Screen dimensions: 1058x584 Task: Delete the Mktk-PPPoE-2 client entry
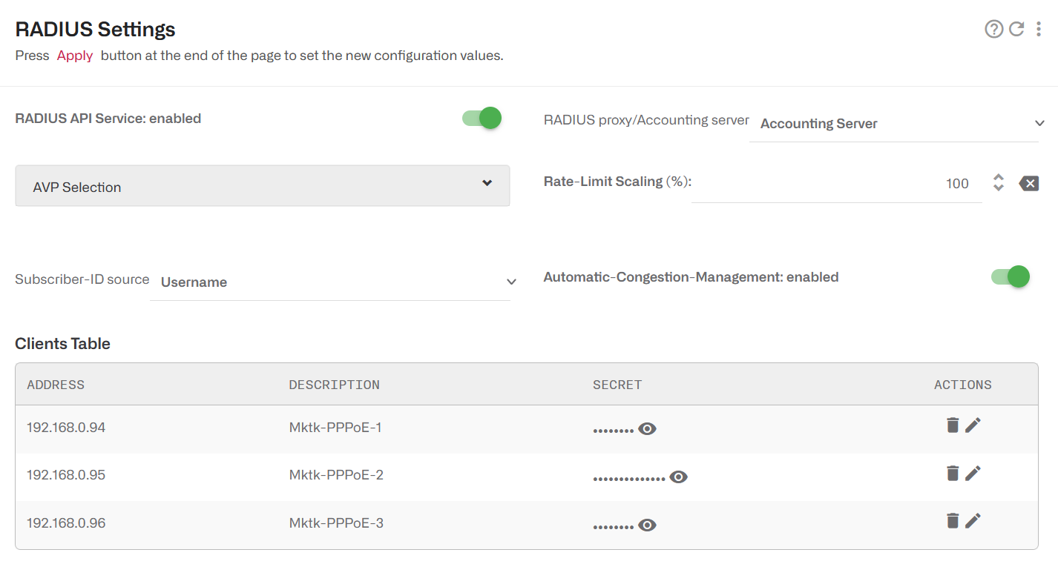(953, 473)
